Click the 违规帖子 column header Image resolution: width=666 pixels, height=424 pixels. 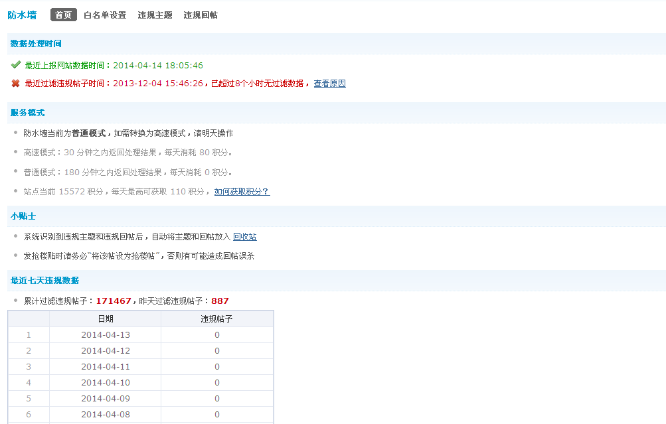coord(217,318)
